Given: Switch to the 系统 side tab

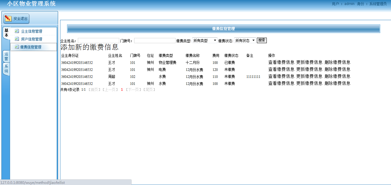Looking at the screenshot, I should pyautogui.click(x=6, y=69).
